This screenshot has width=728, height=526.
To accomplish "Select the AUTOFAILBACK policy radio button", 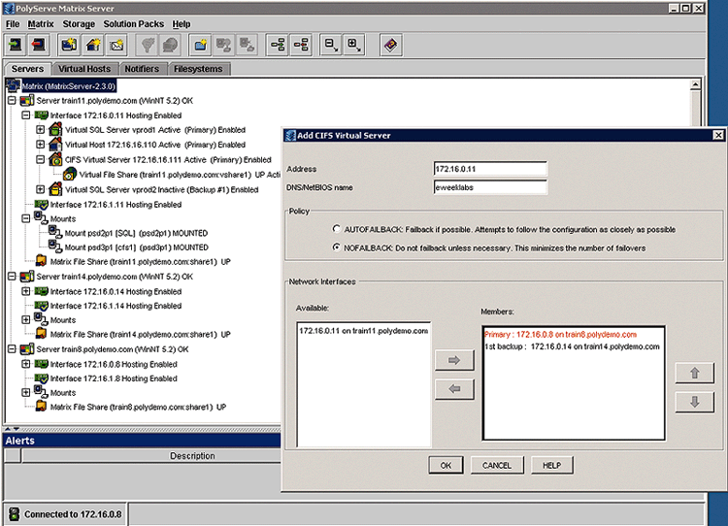I will pos(337,229).
